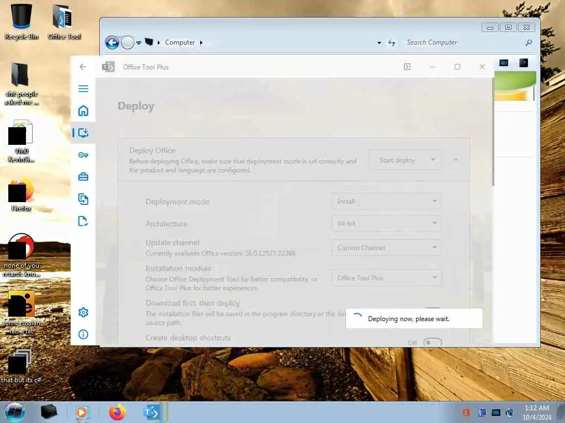Switch to Office Tool Plus taskbar button
This screenshot has height=423, width=565.
point(152,412)
